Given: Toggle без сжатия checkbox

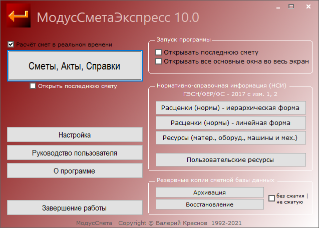Looking at the screenshot, I should click(x=271, y=198).
